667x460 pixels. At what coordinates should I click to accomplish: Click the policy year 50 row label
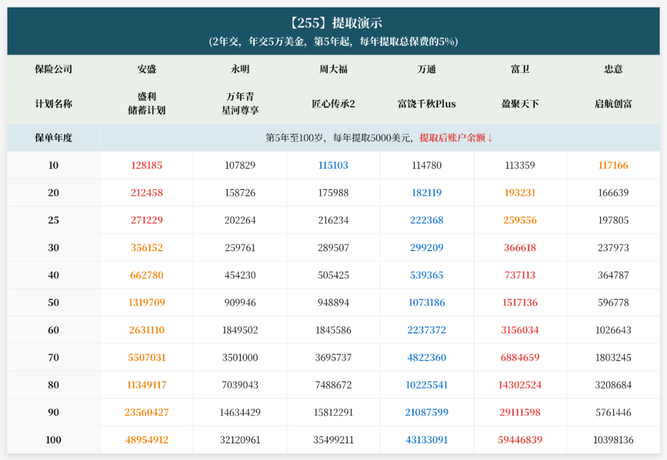[54, 303]
